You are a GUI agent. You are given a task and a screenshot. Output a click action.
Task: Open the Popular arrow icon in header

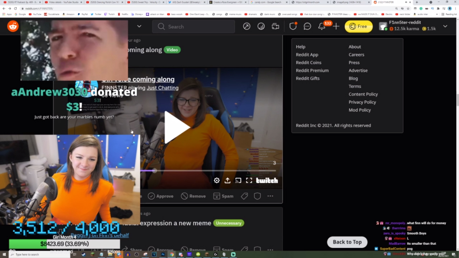pyautogui.click(x=246, y=26)
